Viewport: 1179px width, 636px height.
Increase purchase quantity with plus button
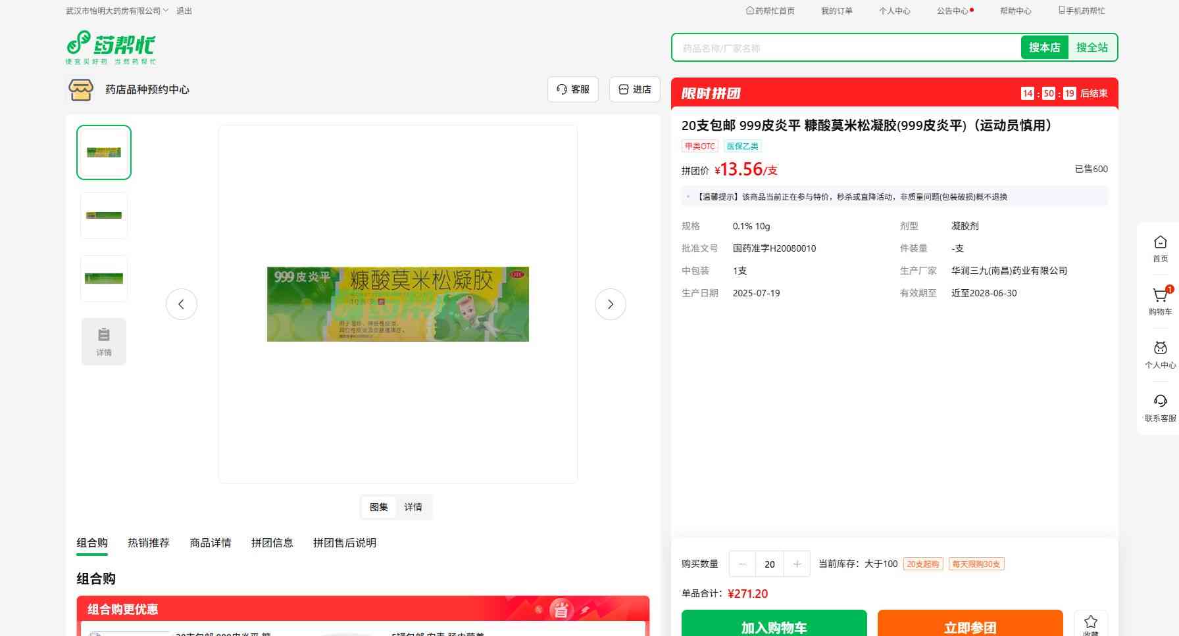797,564
